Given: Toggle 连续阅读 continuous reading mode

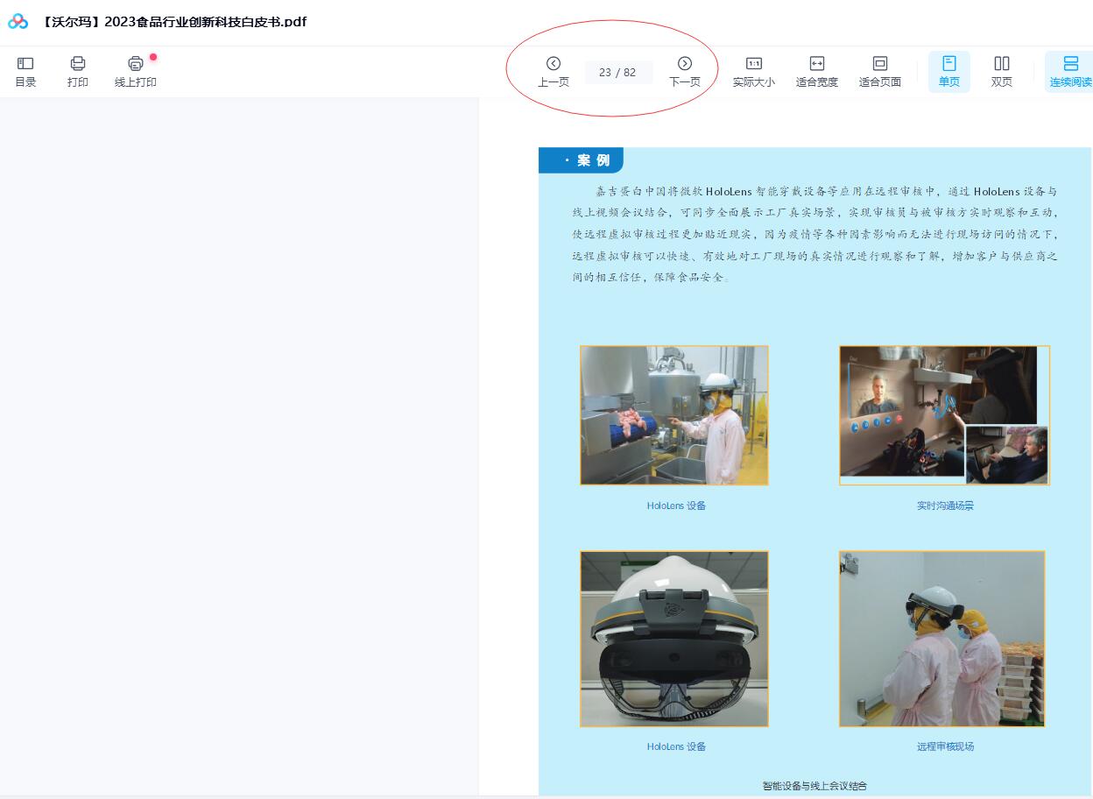Looking at the screenshot, I should pyautogui.click(x=1071, y=72).
